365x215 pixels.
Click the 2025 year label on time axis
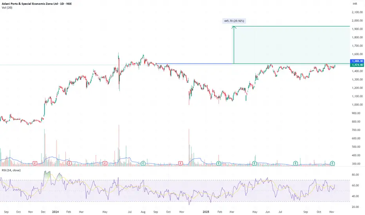point(206,212)
